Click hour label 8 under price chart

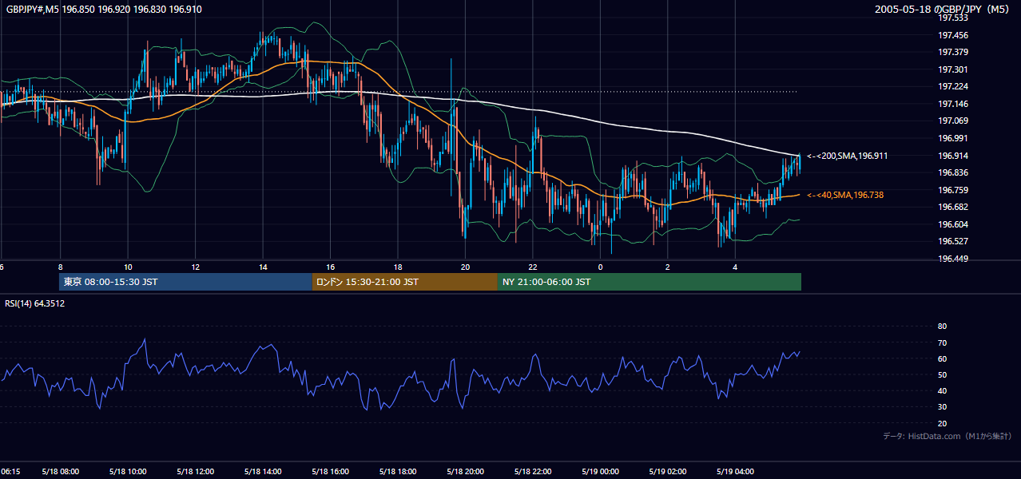60,267
